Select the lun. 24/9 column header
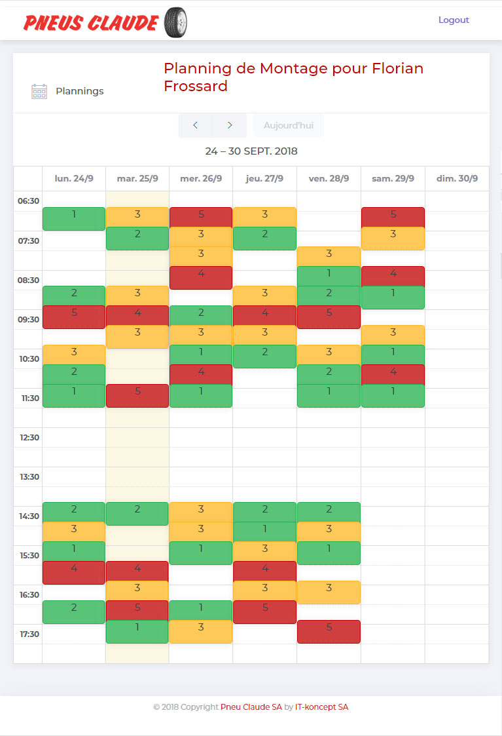 click(73, 178)
